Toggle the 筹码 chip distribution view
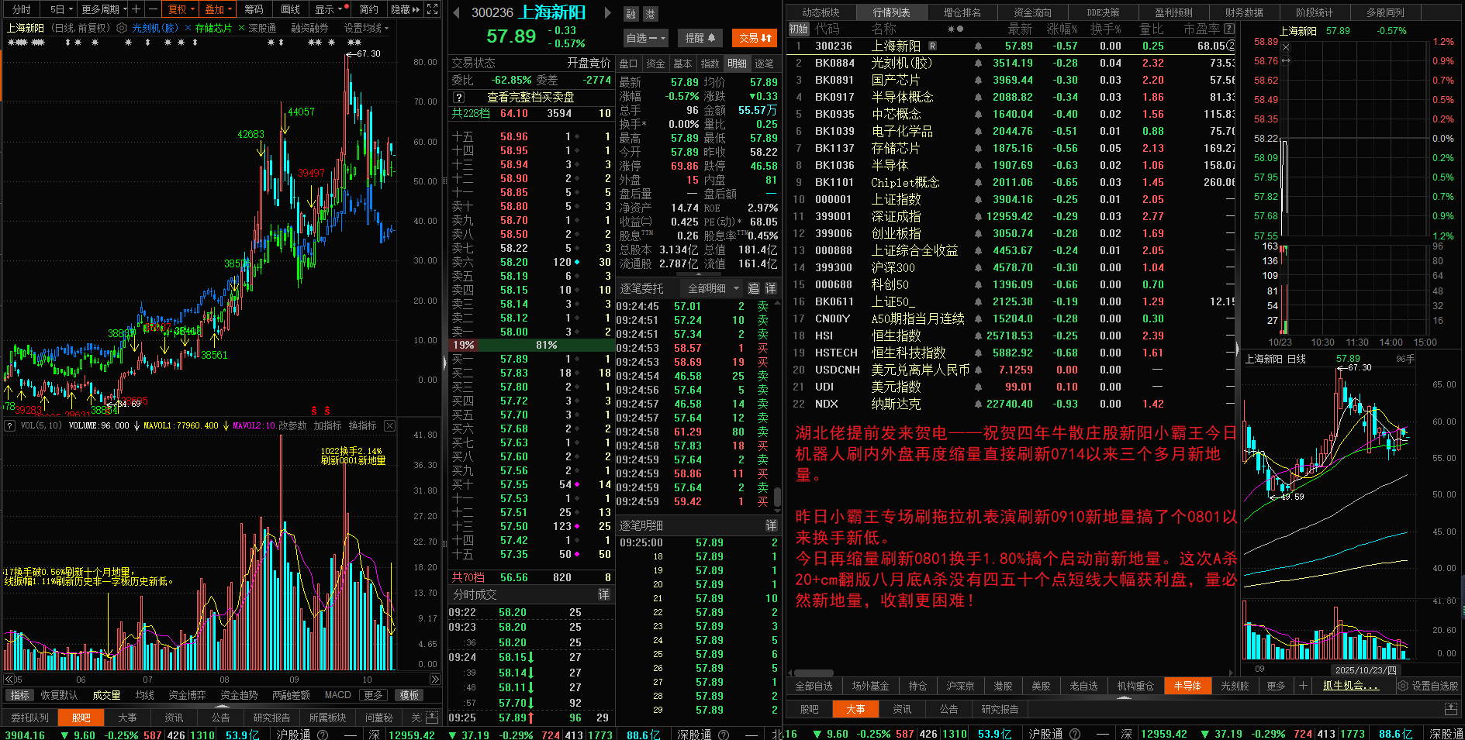Screen dimensions: 1465x740 coord(254,9)
